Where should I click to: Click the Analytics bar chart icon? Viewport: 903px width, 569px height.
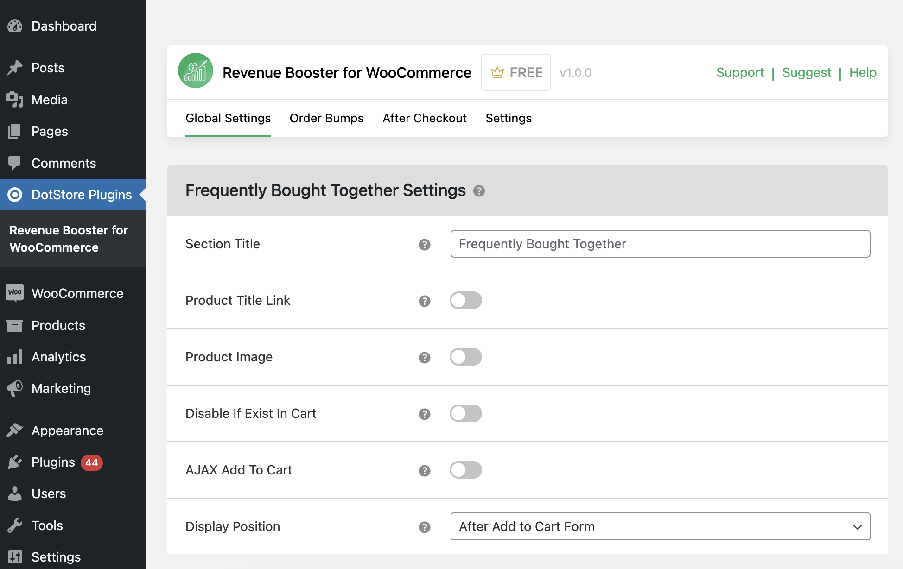click(x=15, y=357)
